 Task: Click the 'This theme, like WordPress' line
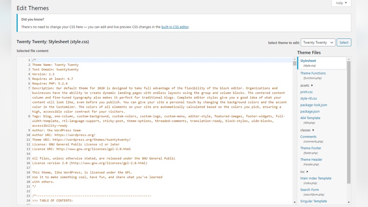82,172
